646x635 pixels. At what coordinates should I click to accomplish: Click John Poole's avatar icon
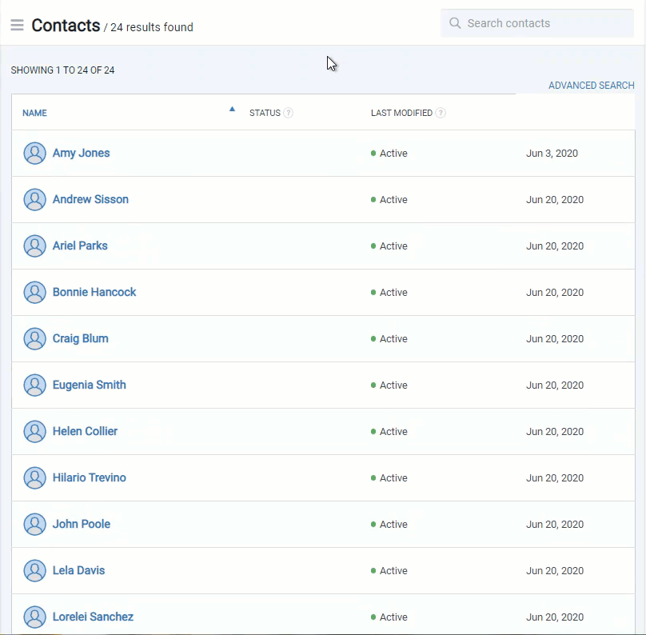click(x=34, y=524)
